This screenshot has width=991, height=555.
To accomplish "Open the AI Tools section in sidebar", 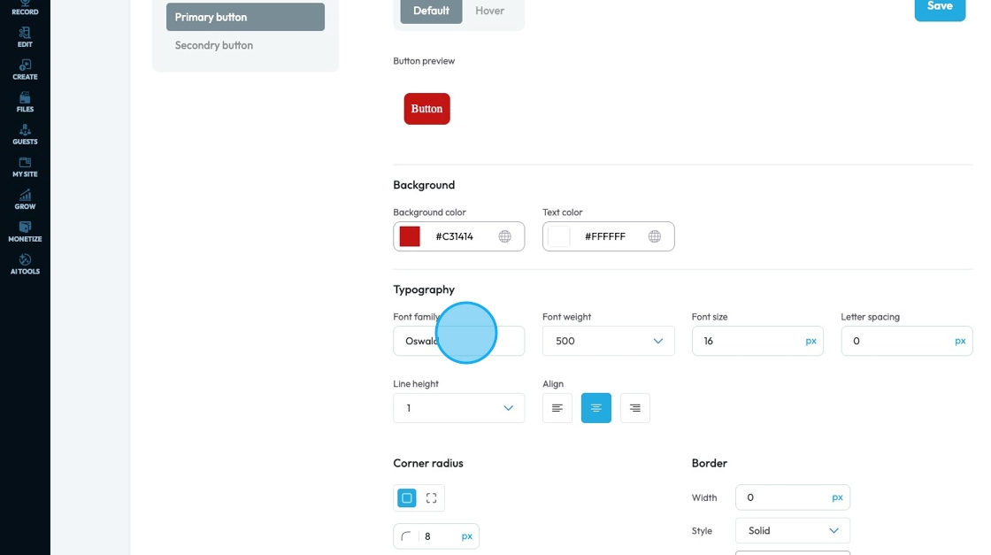I will [25, 265].
